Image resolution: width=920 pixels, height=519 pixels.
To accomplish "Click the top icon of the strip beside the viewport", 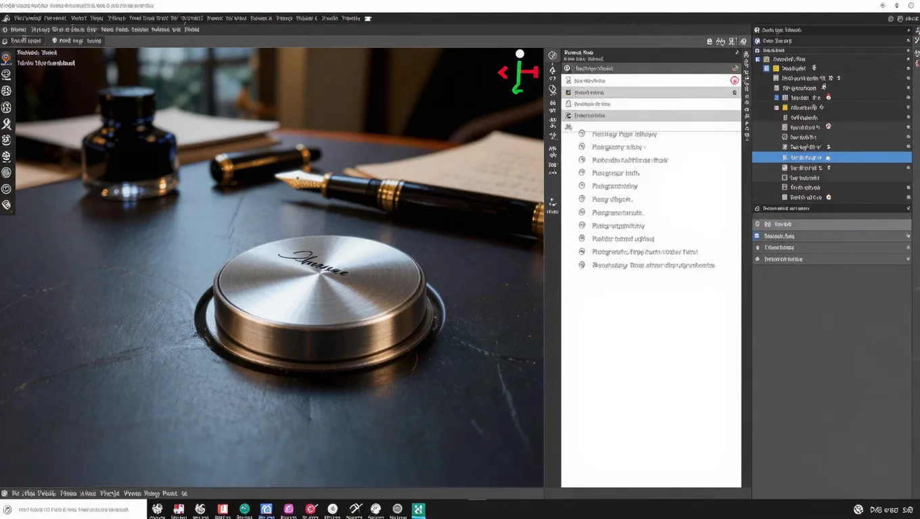I will coord(553,55).
